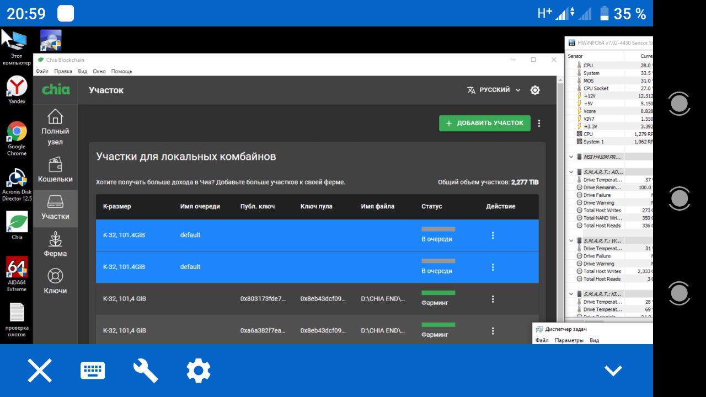The width and height of the screenshot is (706, 397).
Task: Select the Total NAND Wri... row in HWiNFO
Action: click(610, 218)
